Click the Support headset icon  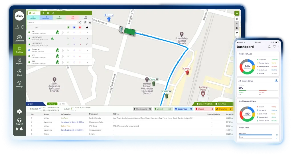click(x=19, y=121)
